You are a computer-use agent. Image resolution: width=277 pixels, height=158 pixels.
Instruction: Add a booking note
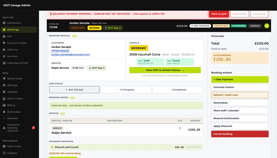[x=72, y=97]
